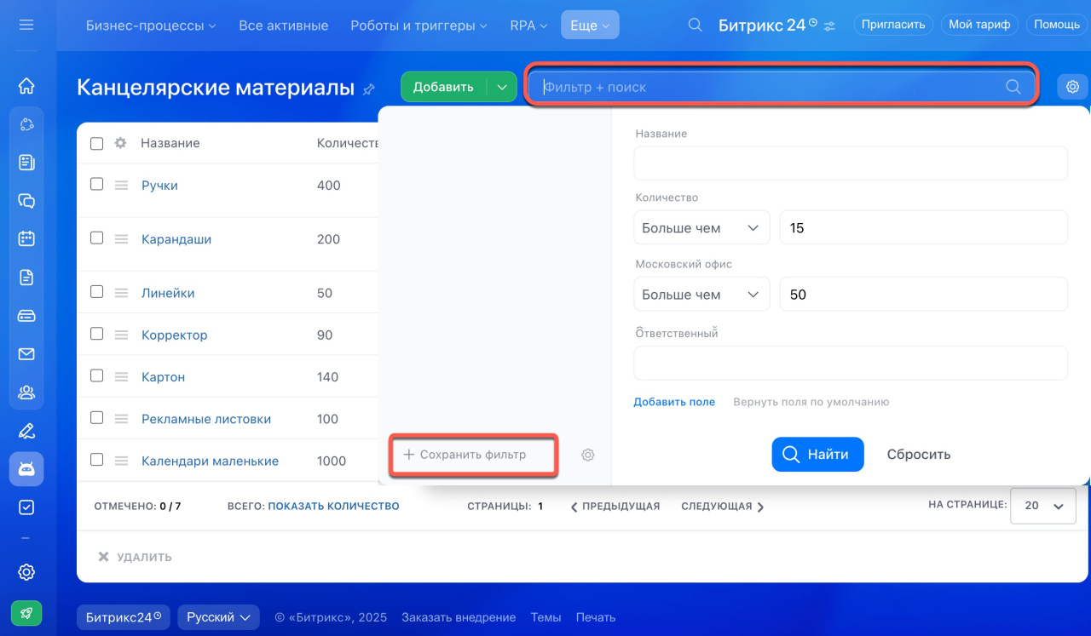This screenshot has width=1091, height=636.
Task: Open Мой тариф
Action: point(979,25)
